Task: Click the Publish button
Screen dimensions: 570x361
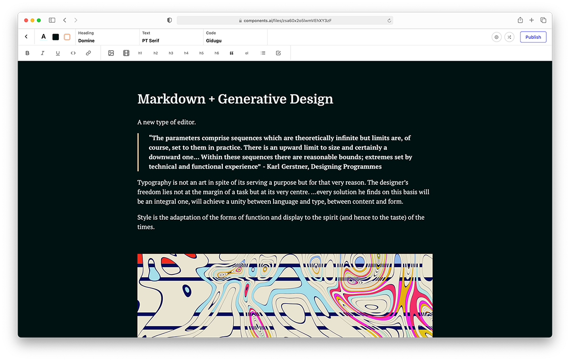Action: [x=533, y=37]
